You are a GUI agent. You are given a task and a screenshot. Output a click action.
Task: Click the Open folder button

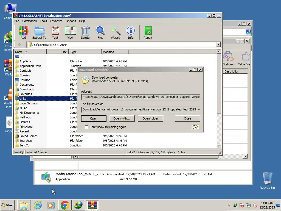tap(150, 118)
